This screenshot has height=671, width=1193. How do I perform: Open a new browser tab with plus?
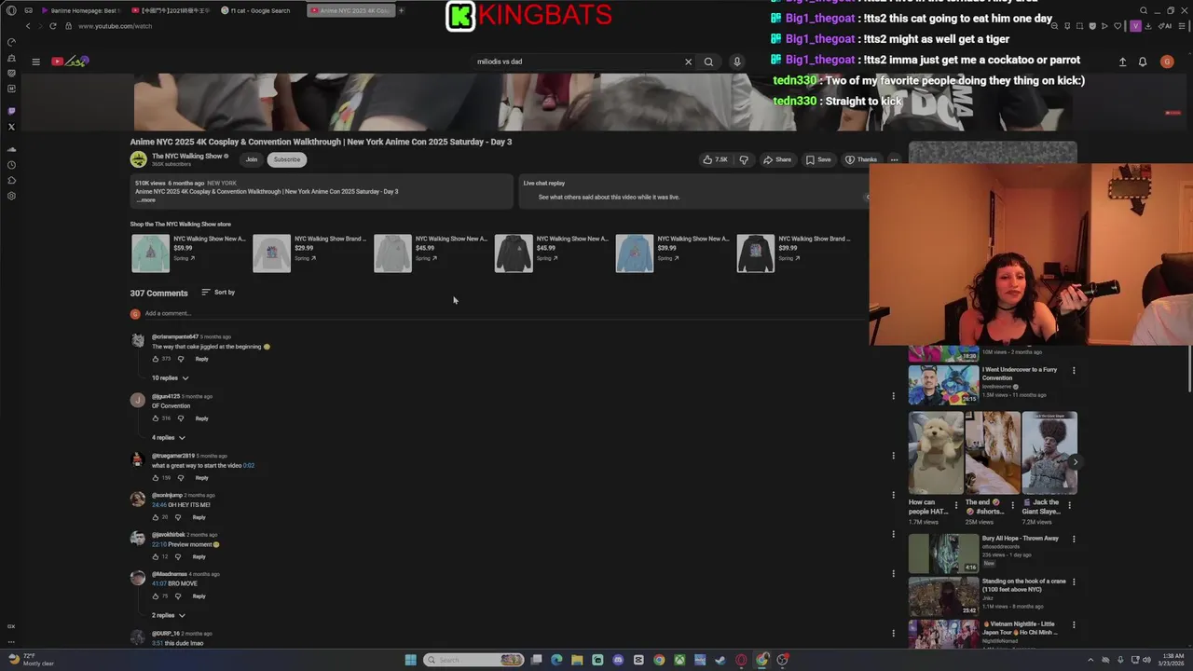[x=402, y=10]
